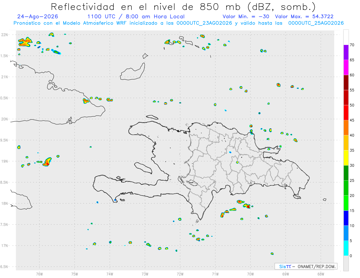The width and height of the screenshot is (360, 278).
Task: Click the colorbar label '70'
Action: 352,45
